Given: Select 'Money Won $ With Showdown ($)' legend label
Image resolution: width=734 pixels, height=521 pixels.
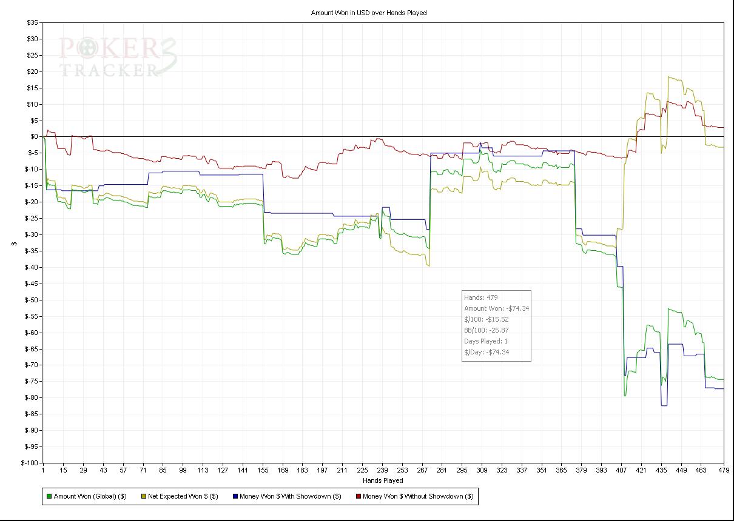Looking at the screenshot, I should [x=291, y=496].
